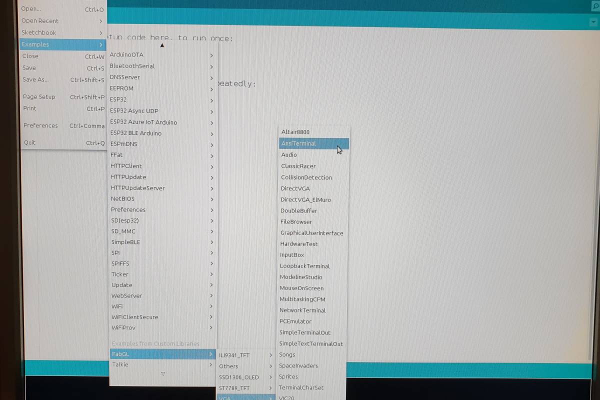Open the WiFiClientSecure examples entry
The width and height of the screenshot is (600, 400).
pyautogui.click(x=162, y=317)
